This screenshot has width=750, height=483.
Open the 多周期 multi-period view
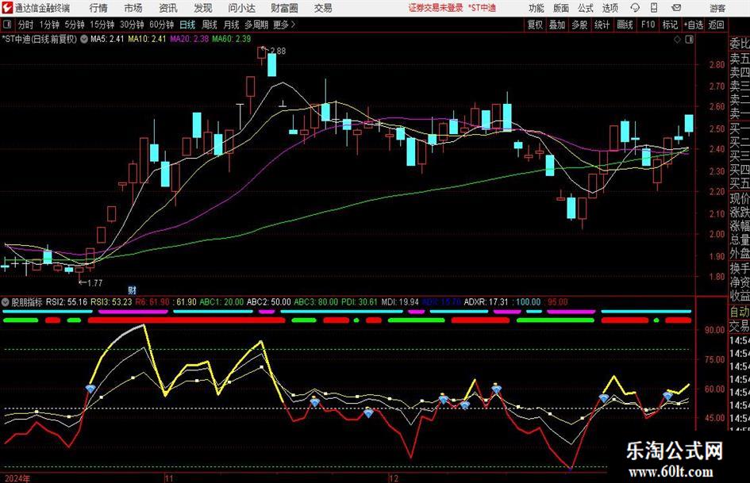256,25
